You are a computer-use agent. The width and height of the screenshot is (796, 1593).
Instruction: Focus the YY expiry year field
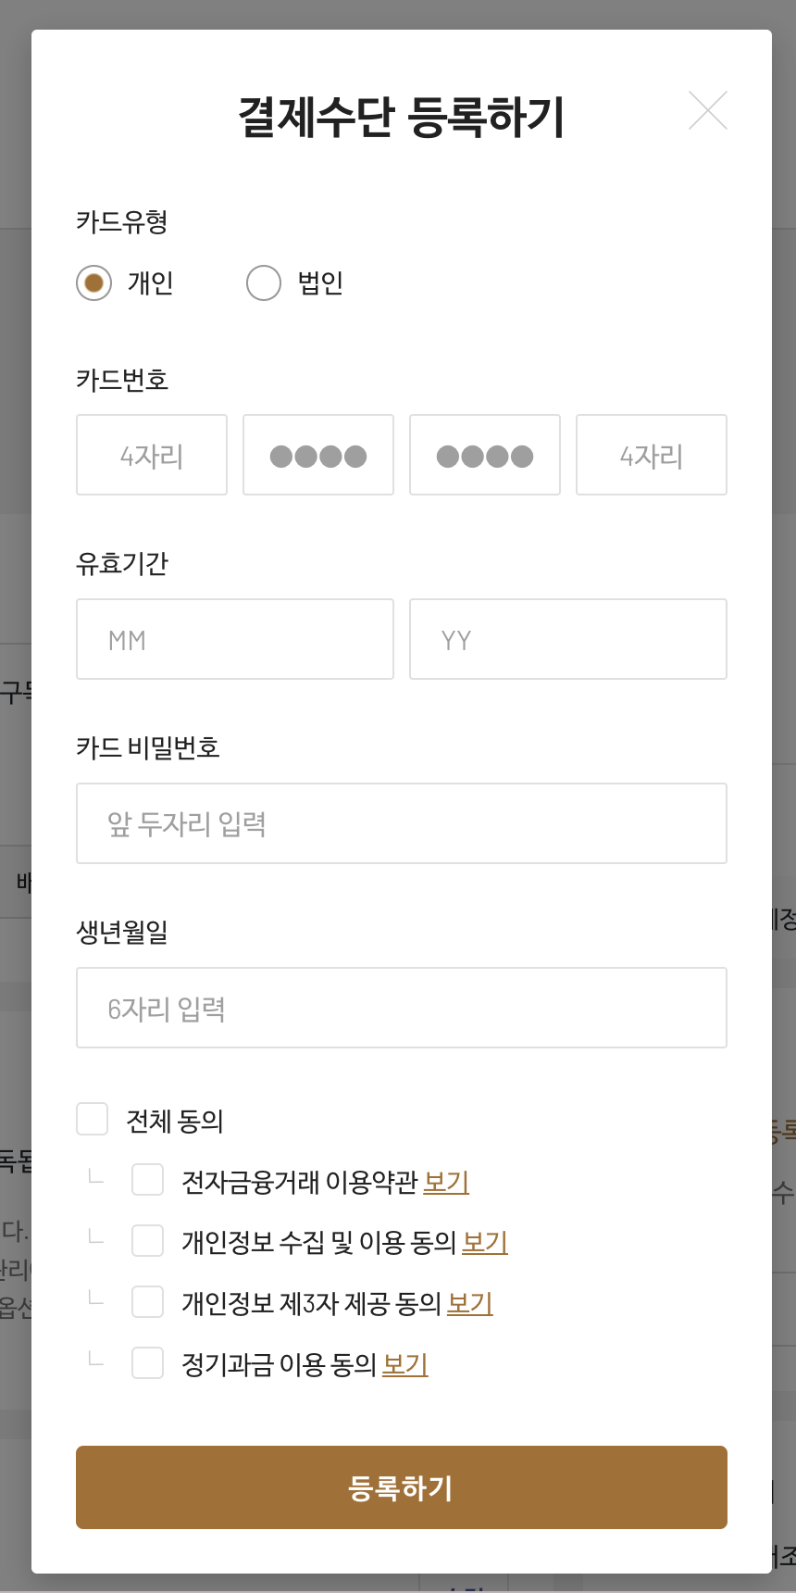tap(568, 639)
